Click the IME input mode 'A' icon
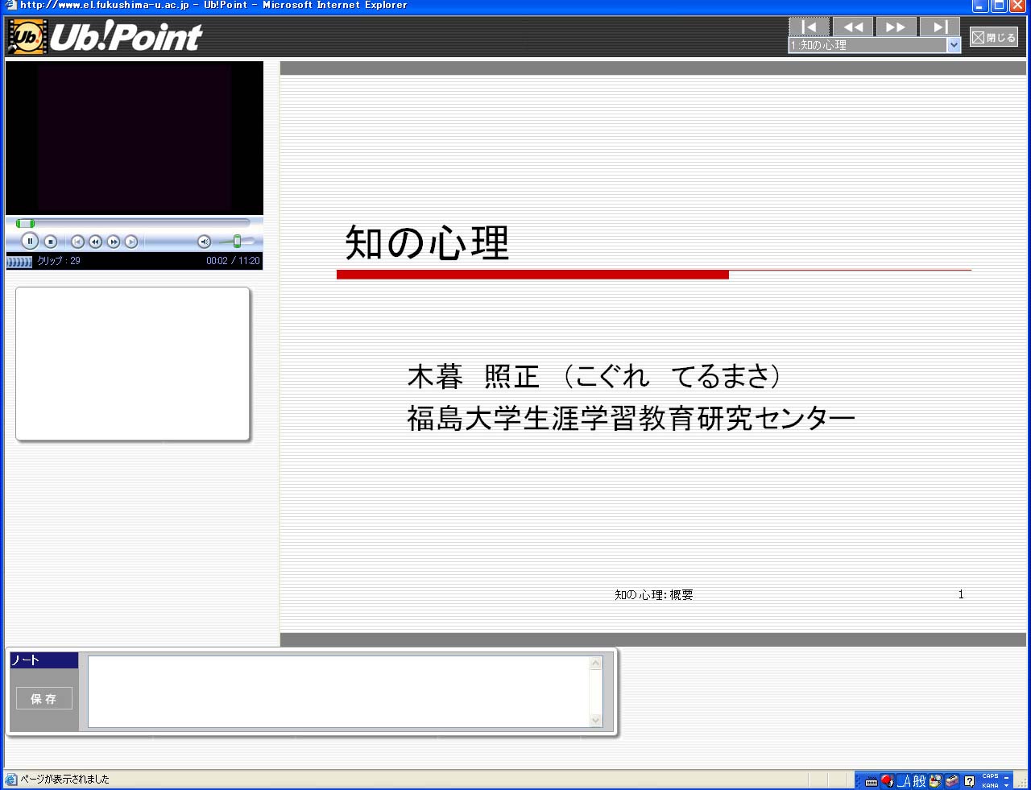Image resolution: width=1031 pixels, height=790 pixels. click(x=905, y=780)
